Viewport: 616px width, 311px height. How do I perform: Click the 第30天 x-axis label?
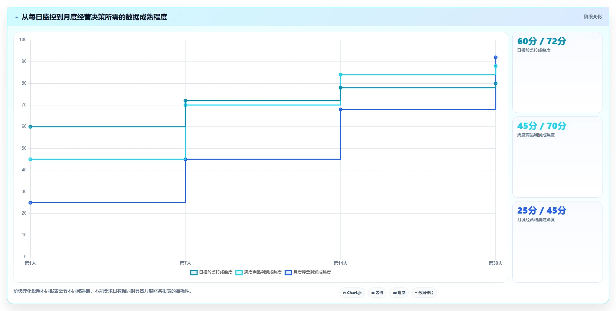[x=495, y=263]
